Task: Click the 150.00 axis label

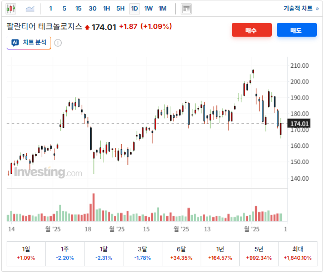Action: [300, 162]
